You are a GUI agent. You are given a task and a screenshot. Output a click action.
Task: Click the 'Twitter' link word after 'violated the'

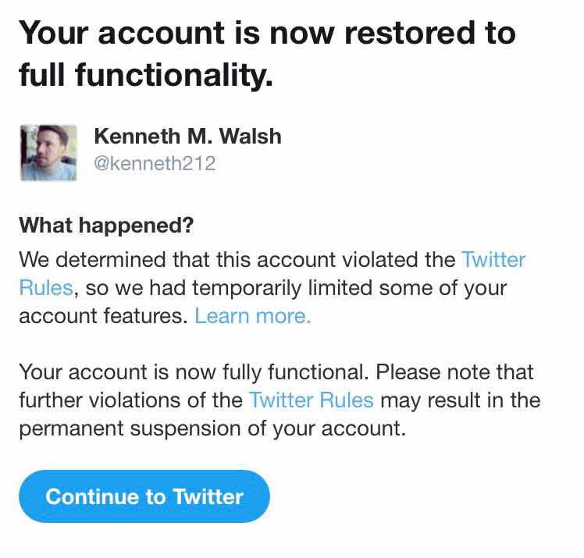(493, 259)
